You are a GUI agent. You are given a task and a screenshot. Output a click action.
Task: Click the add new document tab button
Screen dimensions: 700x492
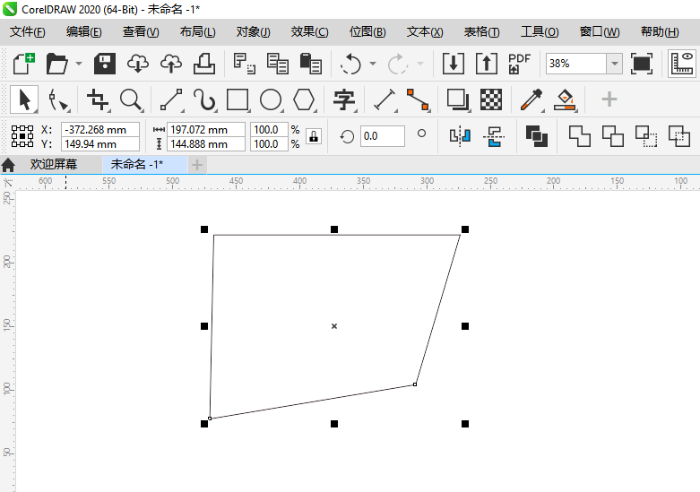click(x=197, y=164)
